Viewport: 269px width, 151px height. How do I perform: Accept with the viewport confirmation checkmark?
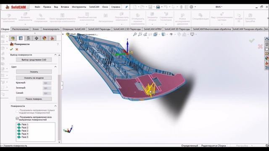[252, 41]
